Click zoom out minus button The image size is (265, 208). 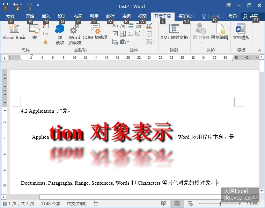coord(200,204)
